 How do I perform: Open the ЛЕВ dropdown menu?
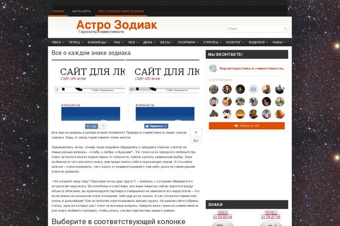tap(133, 42)
